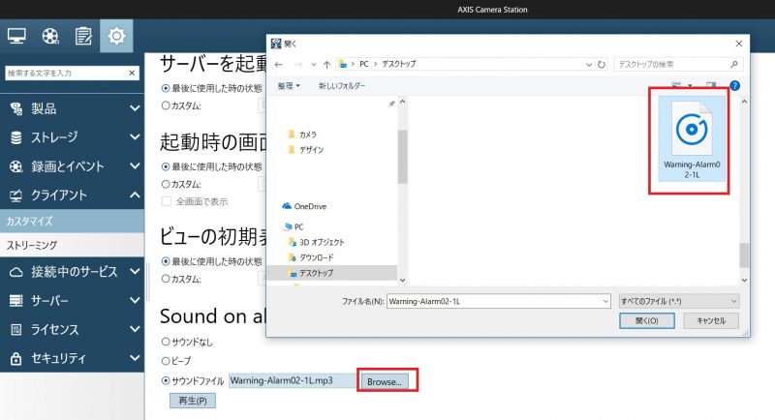The image size is (775, 420).
Task: Click the ストレージ database icon
Action: (16, 137)
